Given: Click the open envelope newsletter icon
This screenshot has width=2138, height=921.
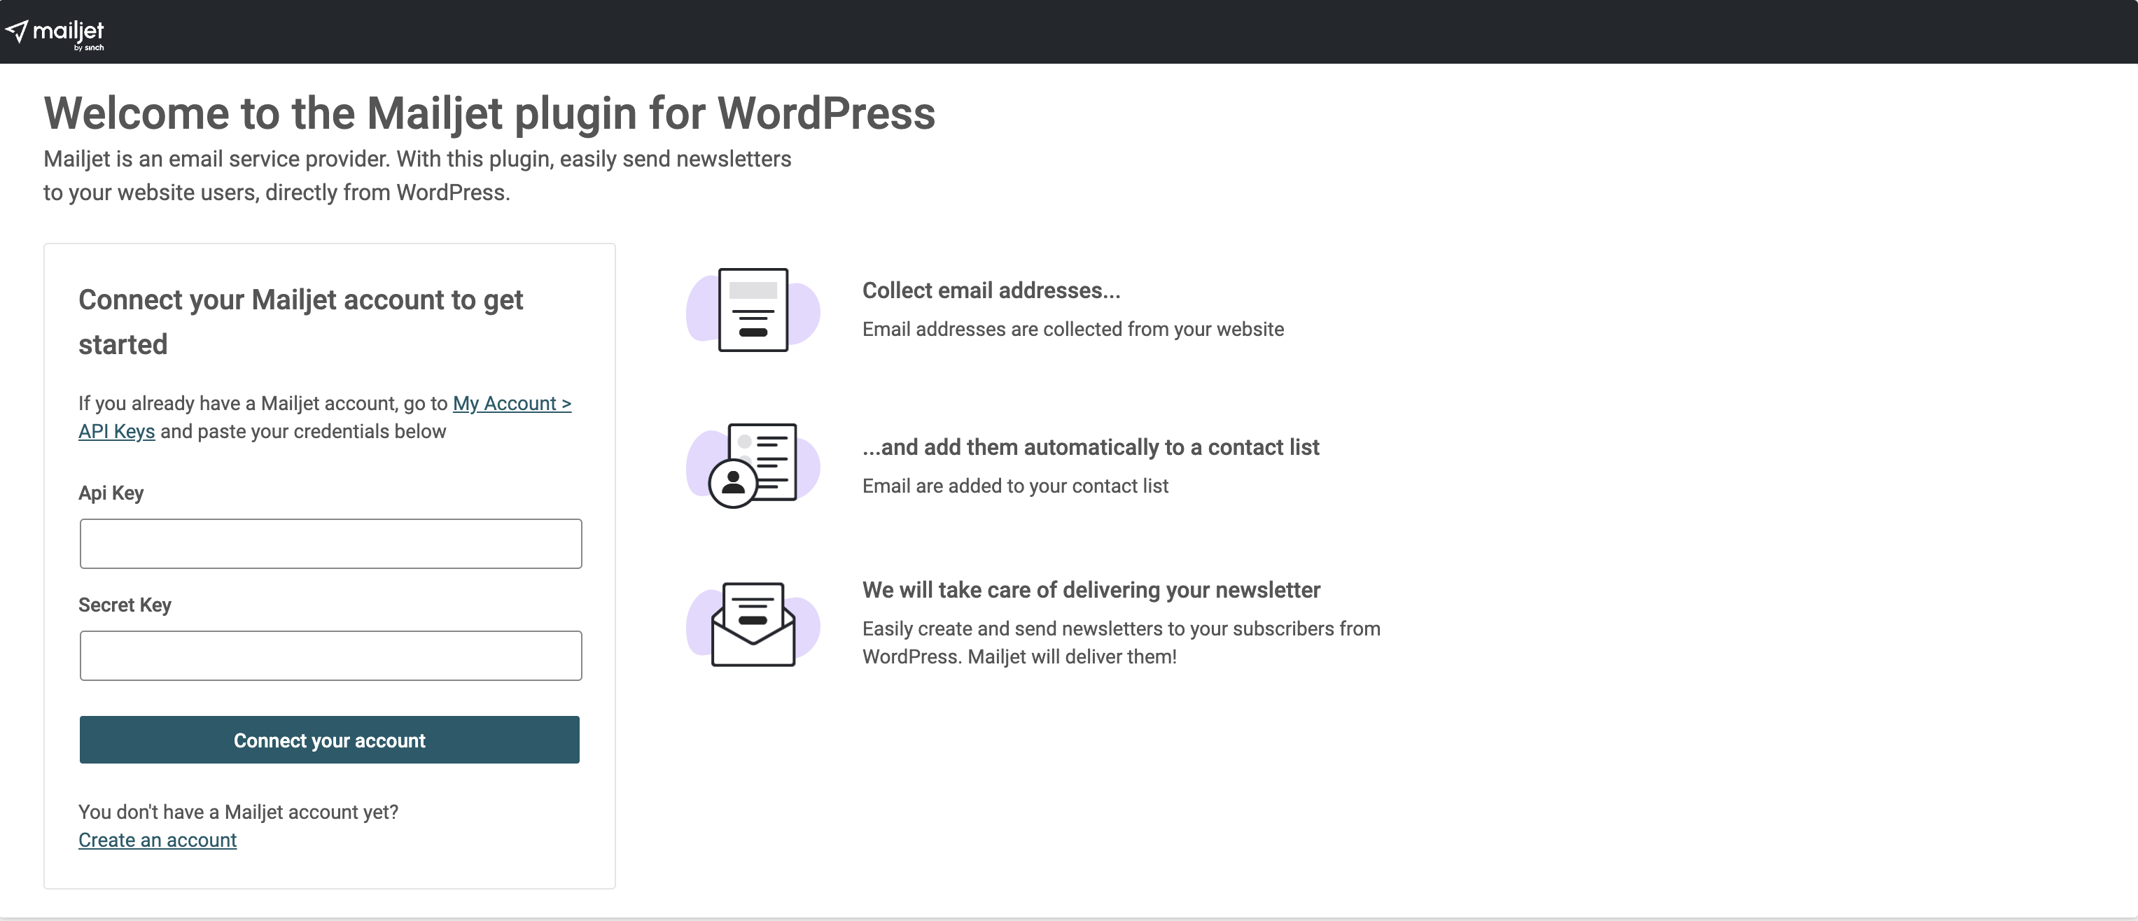Looking at the screenshot, I should point(753,624).
